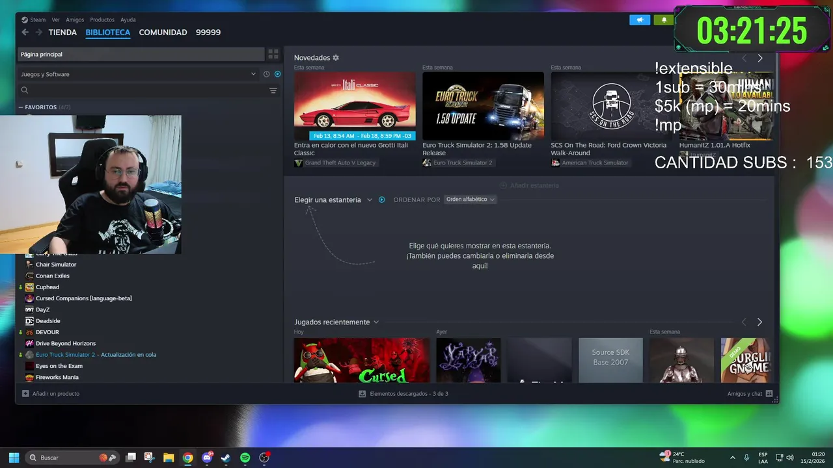Switch to the TIENDA tab
The image size is (833, 468).
click(x=62, y=32)
